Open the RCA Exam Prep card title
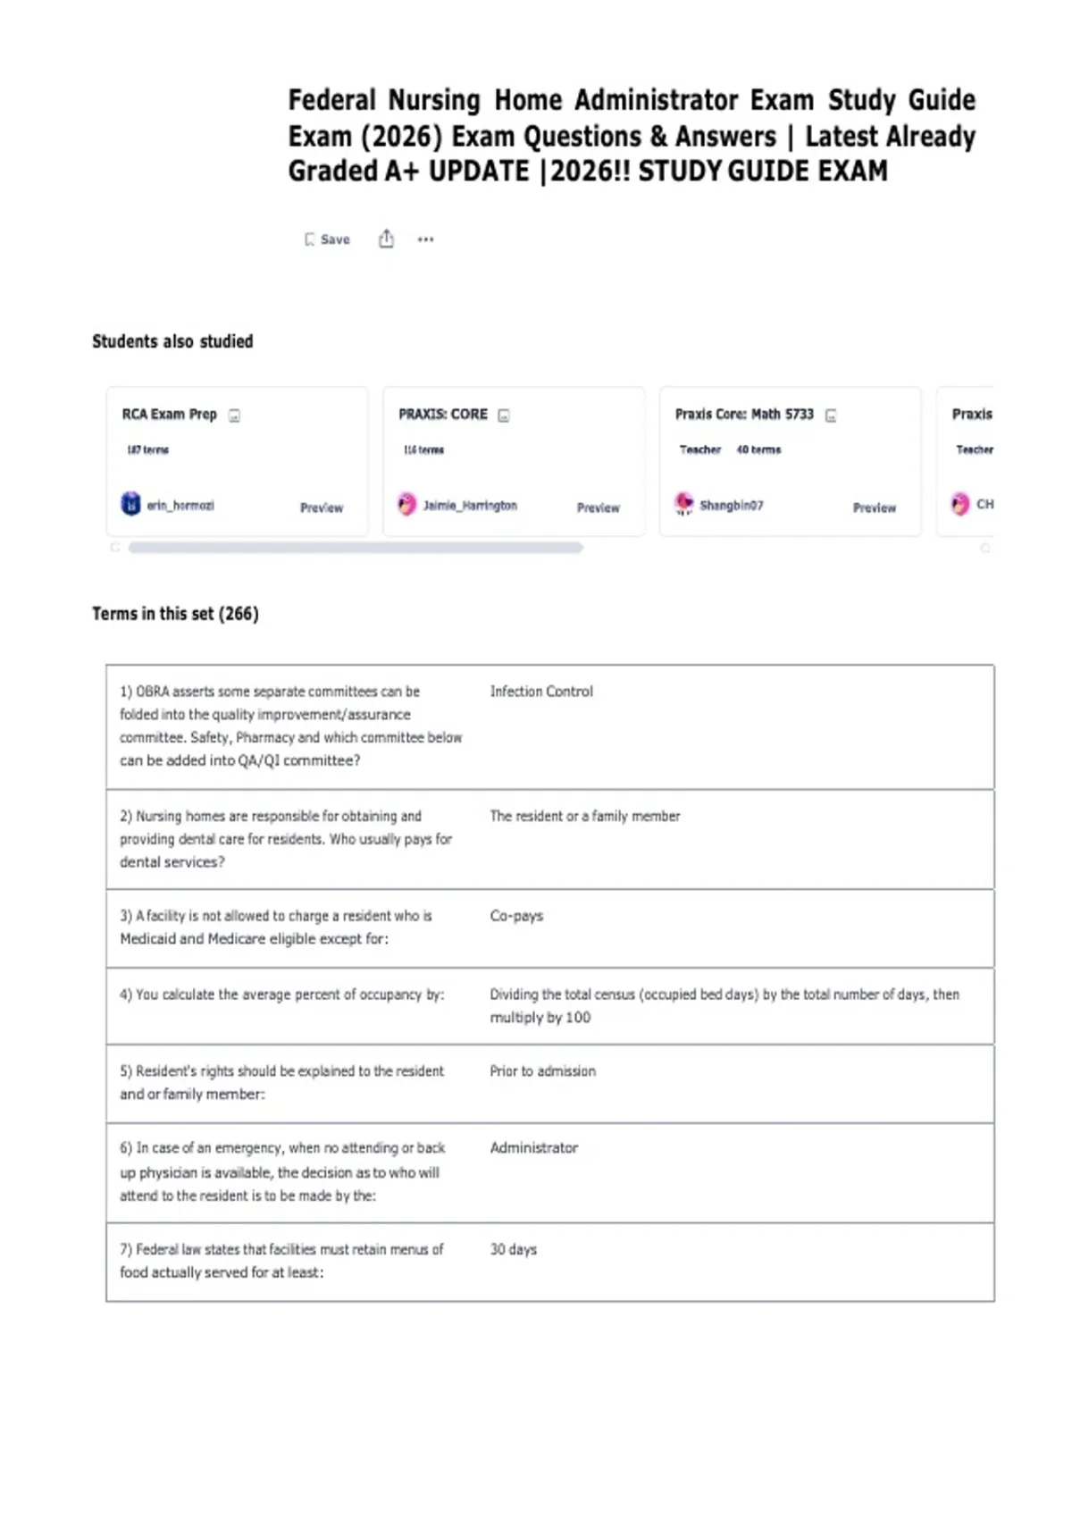Image resolution: width=1072 pixels, height=1519 pixels. [170, 414]
